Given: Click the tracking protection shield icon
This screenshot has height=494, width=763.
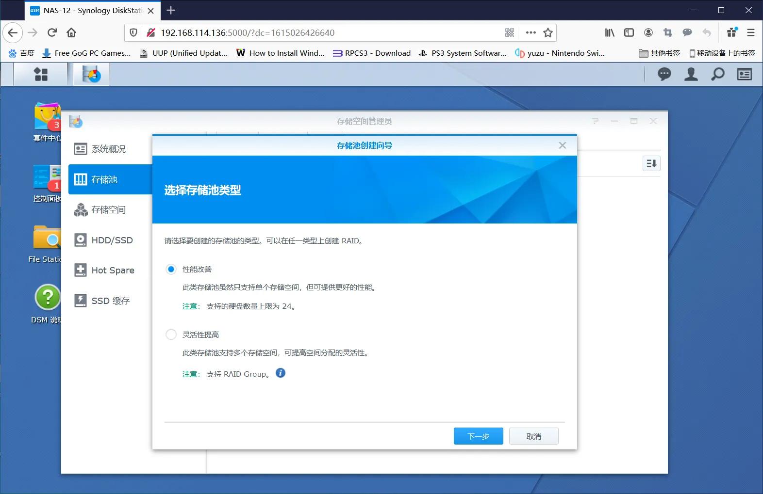Looking at the screenshot, I should tap(133, 32).
